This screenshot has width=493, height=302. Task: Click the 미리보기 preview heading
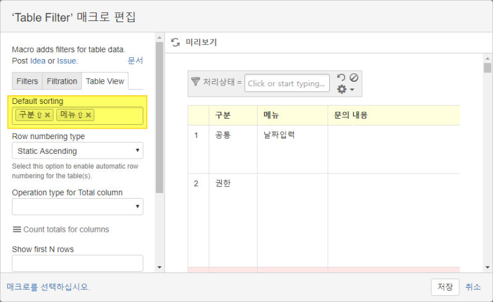click(x=202, y=42)
